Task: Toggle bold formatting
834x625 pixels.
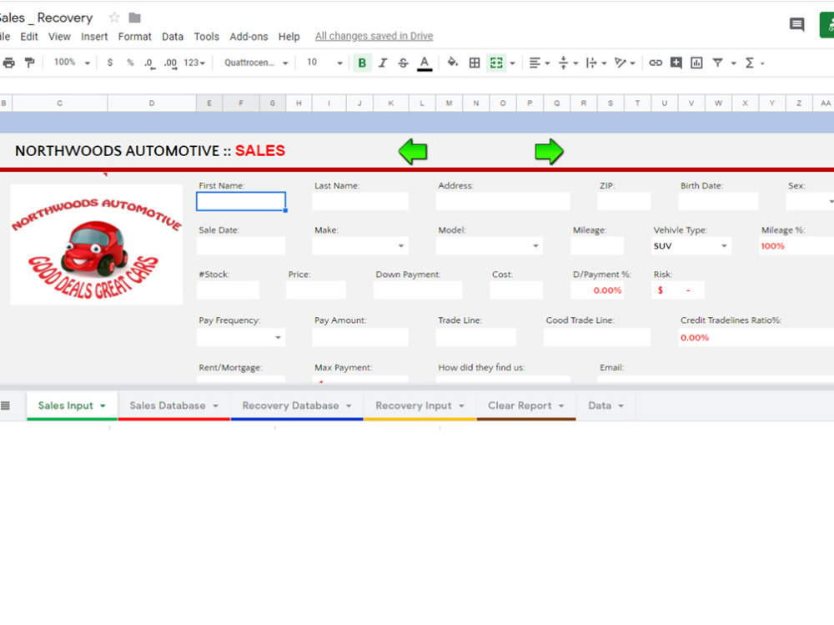Action: [x=362, y=63]
